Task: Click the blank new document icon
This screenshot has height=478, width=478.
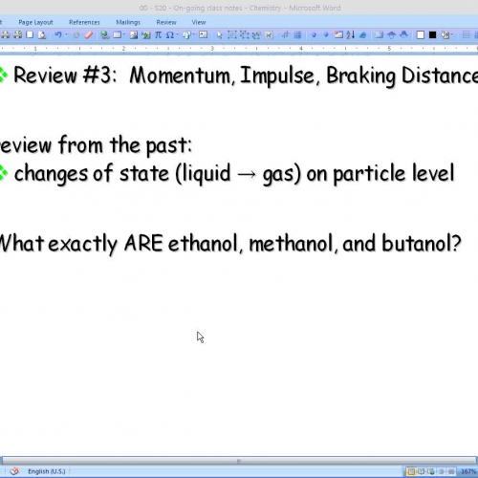Action: tap(30, 34)
